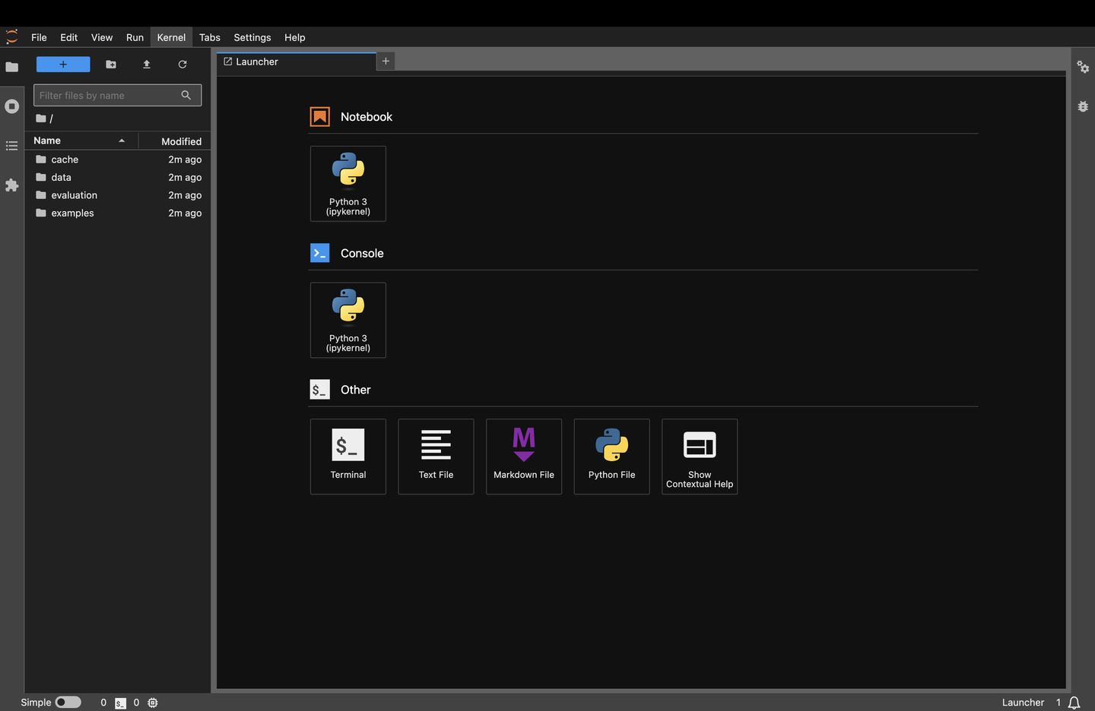The width and height of the screenshot is (1095, 711).
Task: Sort files by the Modified column
Action: (x=175, y=141)
